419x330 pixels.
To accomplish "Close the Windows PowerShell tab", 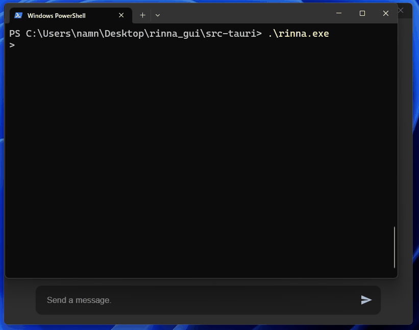I will [x=121, y=15].
